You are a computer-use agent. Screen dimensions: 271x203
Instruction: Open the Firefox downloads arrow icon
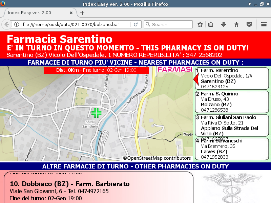pos(224,24)
